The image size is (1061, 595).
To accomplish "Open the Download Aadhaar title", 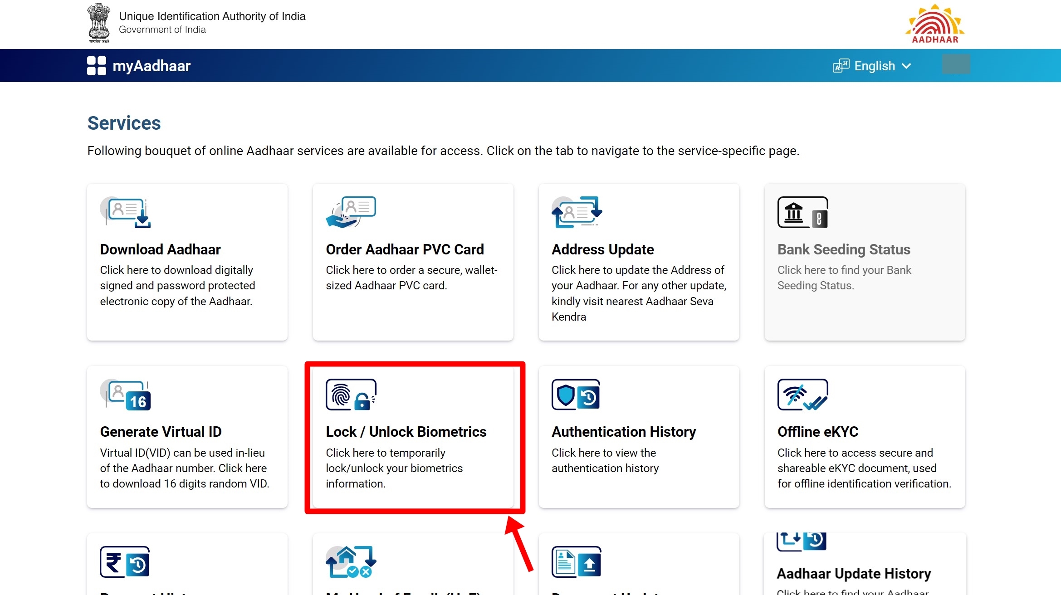I will 160,249.
